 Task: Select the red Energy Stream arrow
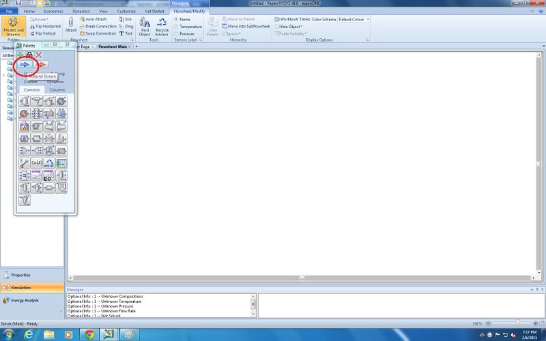point(41,64)
